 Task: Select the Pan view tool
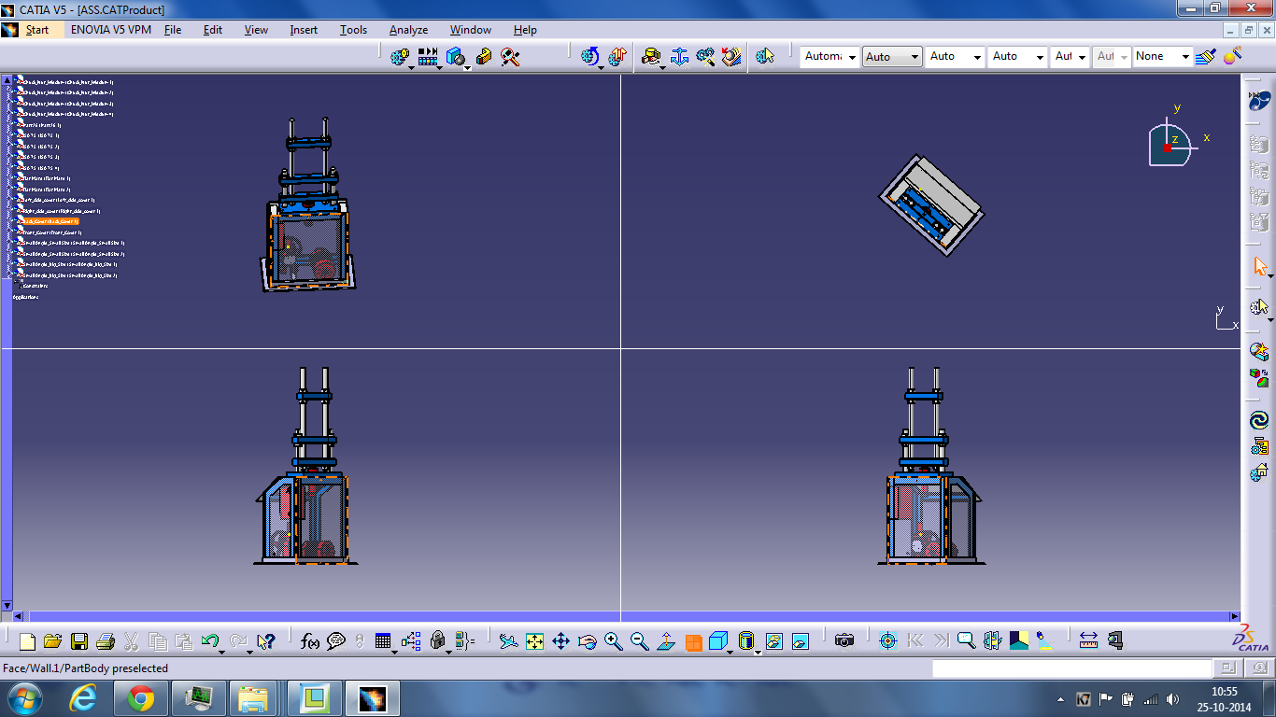tap(560, 641)
